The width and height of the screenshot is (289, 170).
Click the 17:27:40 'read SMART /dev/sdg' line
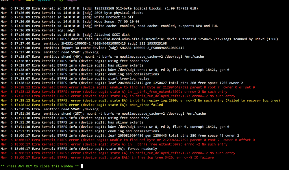50,52
